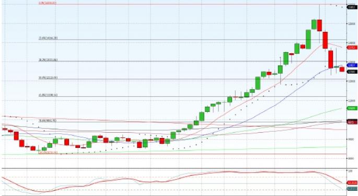Click the red oscillator value tag
This screenshot has height=196, width=358.
click(352, 183)
